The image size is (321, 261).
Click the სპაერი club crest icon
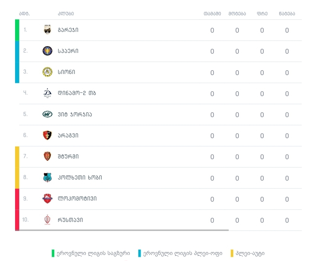pos(47,51)
